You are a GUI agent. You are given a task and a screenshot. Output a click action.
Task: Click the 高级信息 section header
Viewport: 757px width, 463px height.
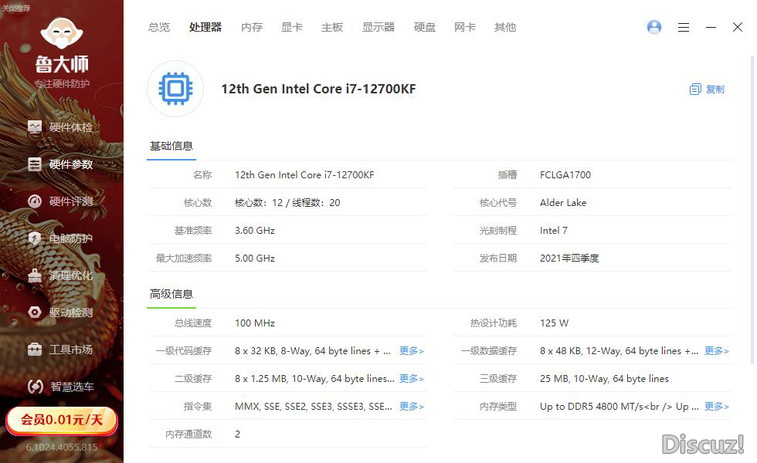[171, 294]
